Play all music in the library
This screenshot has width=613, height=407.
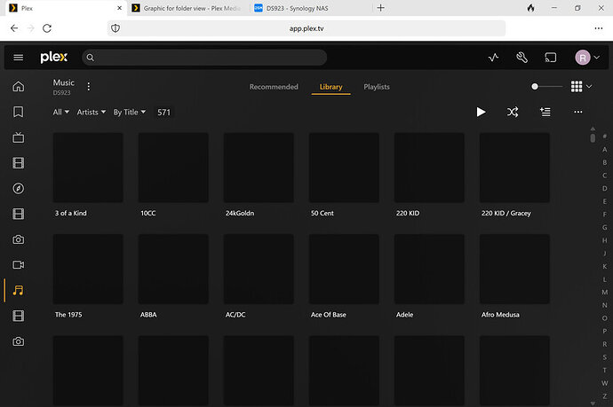point(481,112)
